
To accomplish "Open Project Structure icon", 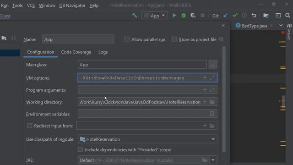I will 266,15.
